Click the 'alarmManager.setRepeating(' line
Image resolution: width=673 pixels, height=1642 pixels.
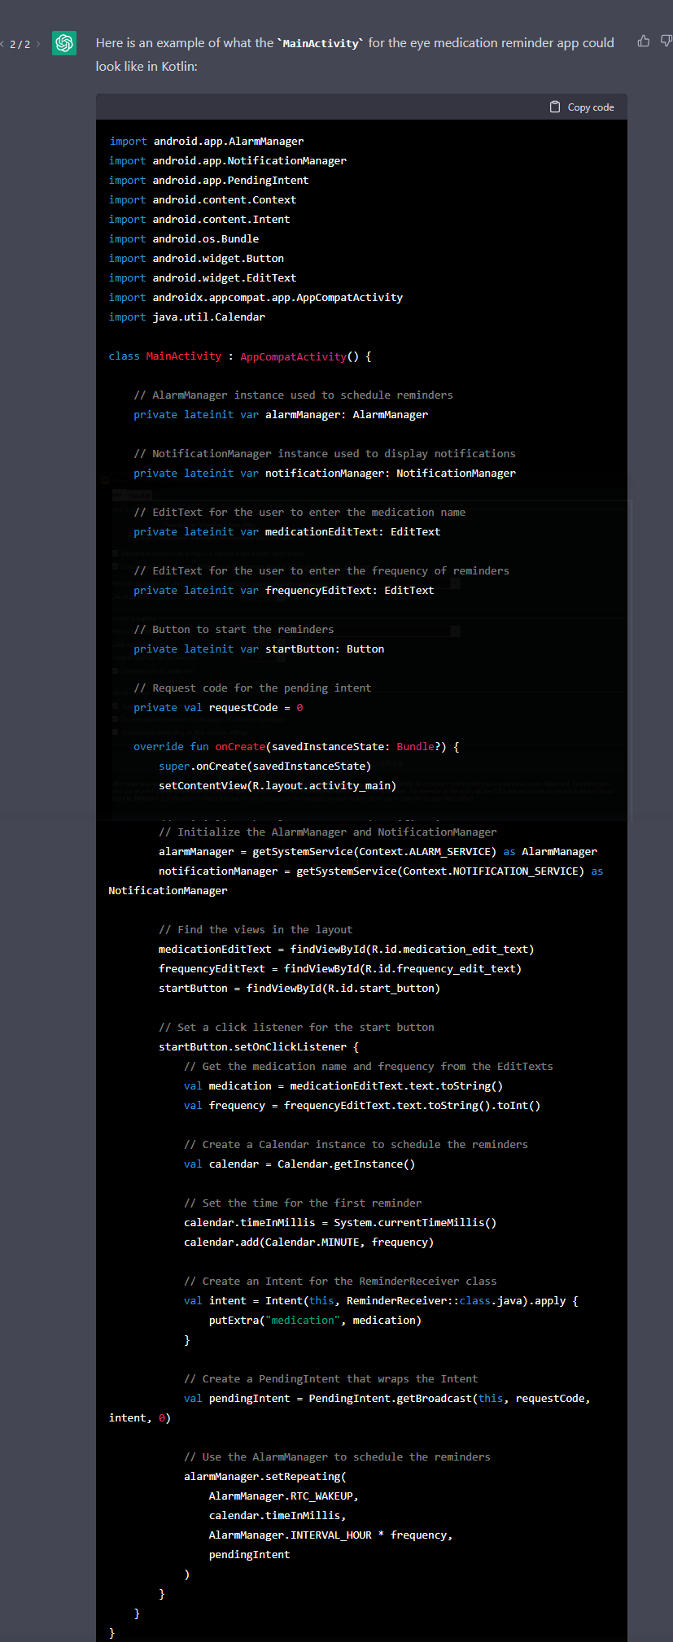(x=265, y=1476)
